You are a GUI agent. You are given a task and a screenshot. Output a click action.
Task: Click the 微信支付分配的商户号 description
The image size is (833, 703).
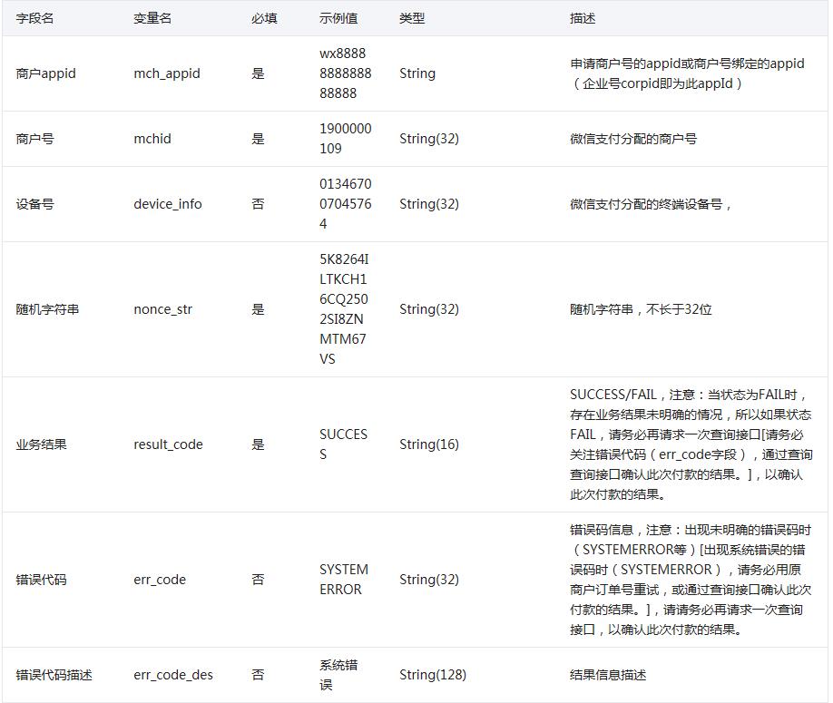pos(633,139)
